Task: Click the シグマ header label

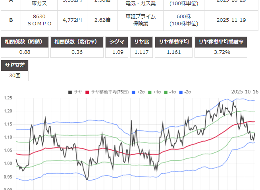Action: (x=117, y=42)
